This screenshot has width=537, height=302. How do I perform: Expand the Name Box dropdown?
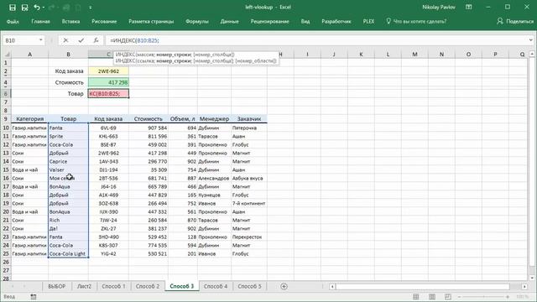[x=41, y=40]
